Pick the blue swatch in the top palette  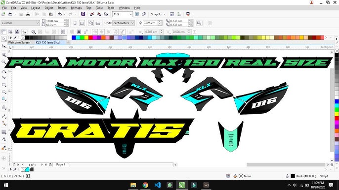(74, 37)
